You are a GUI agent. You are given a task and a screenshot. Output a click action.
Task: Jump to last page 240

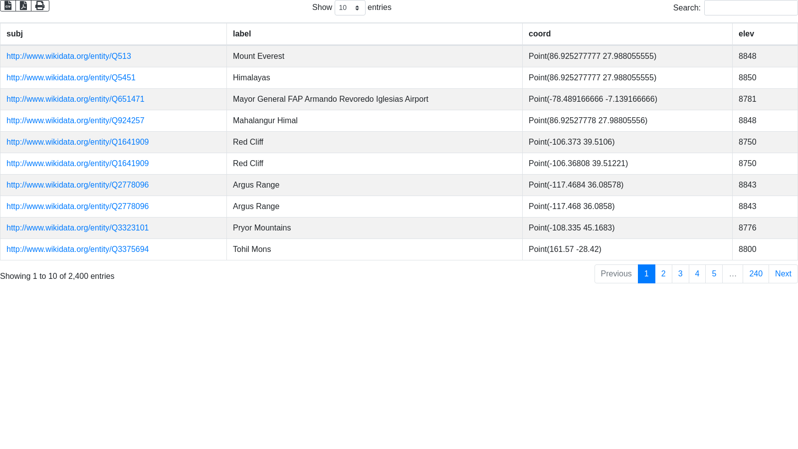click(755, 274)
